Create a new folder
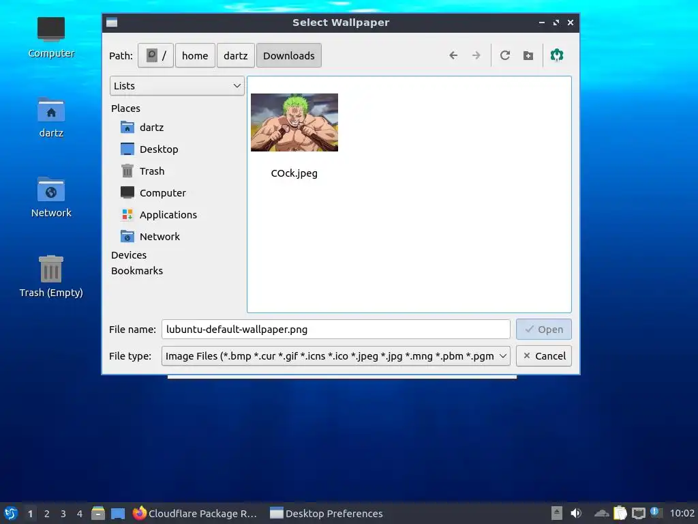 pyautogui.click(x=528, y=55)
